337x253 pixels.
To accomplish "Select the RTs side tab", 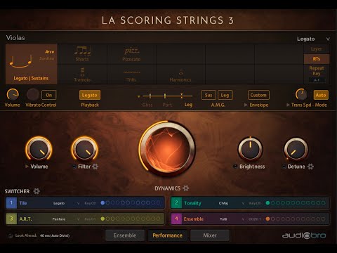I will 317,59.
